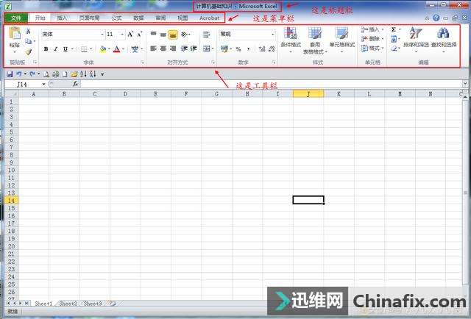This screenshot has height=319, width=471.
Task: Toggle wrap text in alignment group
Action: point(206,35)
